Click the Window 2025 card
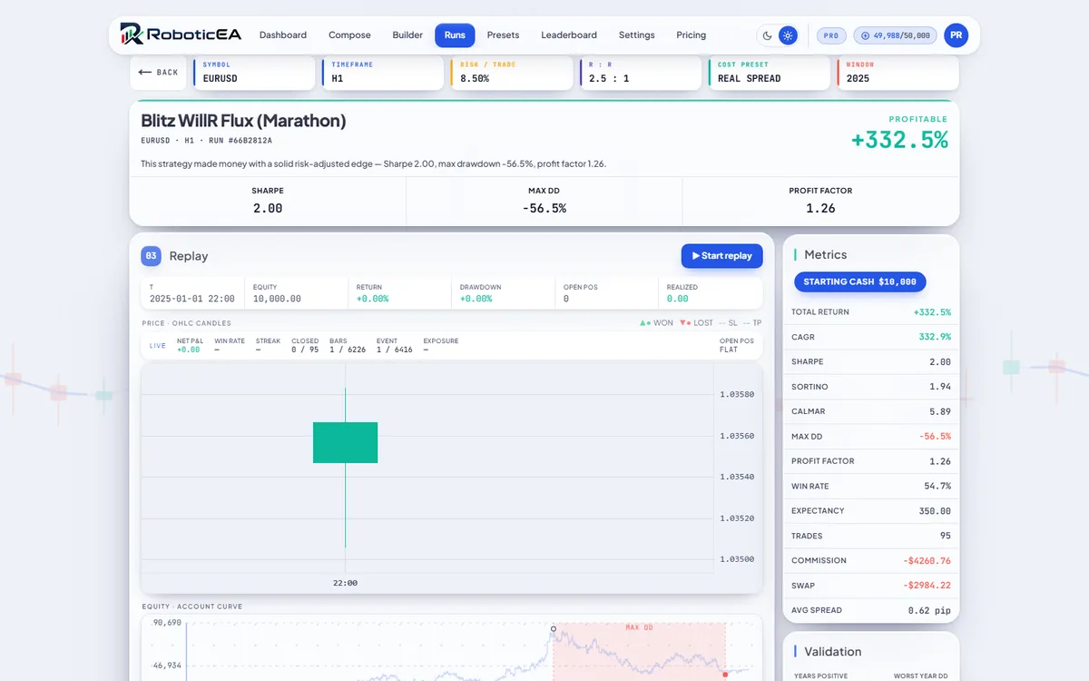The height and width of the screenshot is (681, 1089). pyautogui.click(x=898, y=73)
